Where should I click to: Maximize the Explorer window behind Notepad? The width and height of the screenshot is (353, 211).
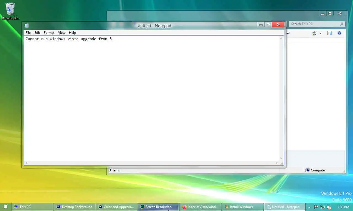[x=330, y=14]
